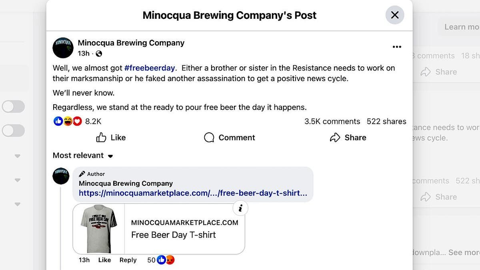Viewport: 480px width, 270px height.
Task: Click the heart reaction emoji beside 8.2K
Action: pyautogui.click(x=78, y=121)
